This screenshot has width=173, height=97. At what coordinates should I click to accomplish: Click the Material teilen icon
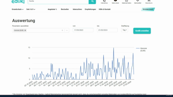127,1
